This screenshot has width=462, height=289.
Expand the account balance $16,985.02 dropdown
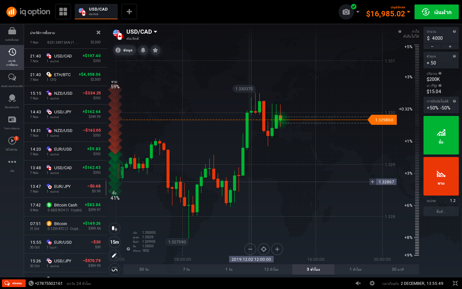click(408, 12)
